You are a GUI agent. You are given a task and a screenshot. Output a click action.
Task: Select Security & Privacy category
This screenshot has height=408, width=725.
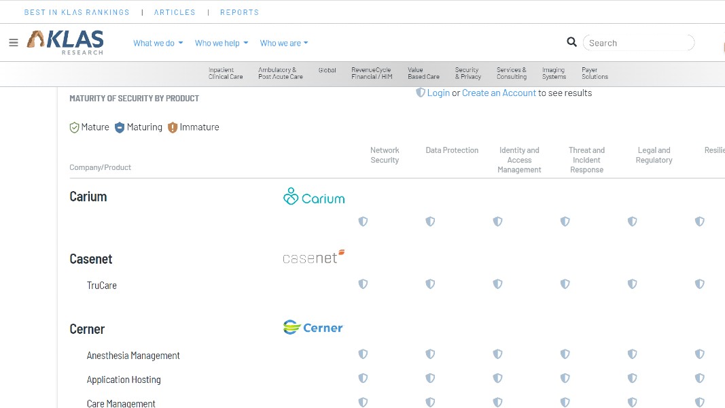[468, 73]
